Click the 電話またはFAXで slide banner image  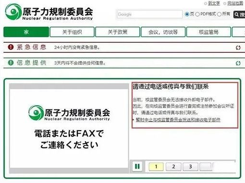pyautogui.click(x=69, y=128)
